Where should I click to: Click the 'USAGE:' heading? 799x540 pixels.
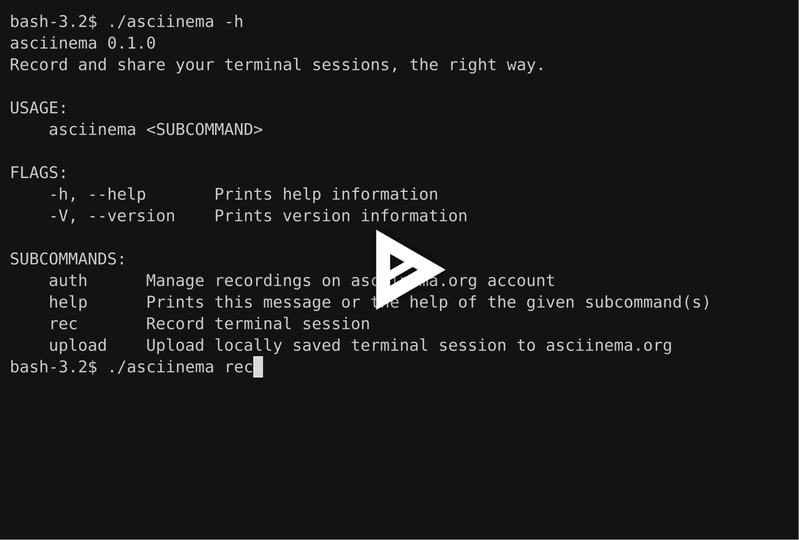coord(39,108)
